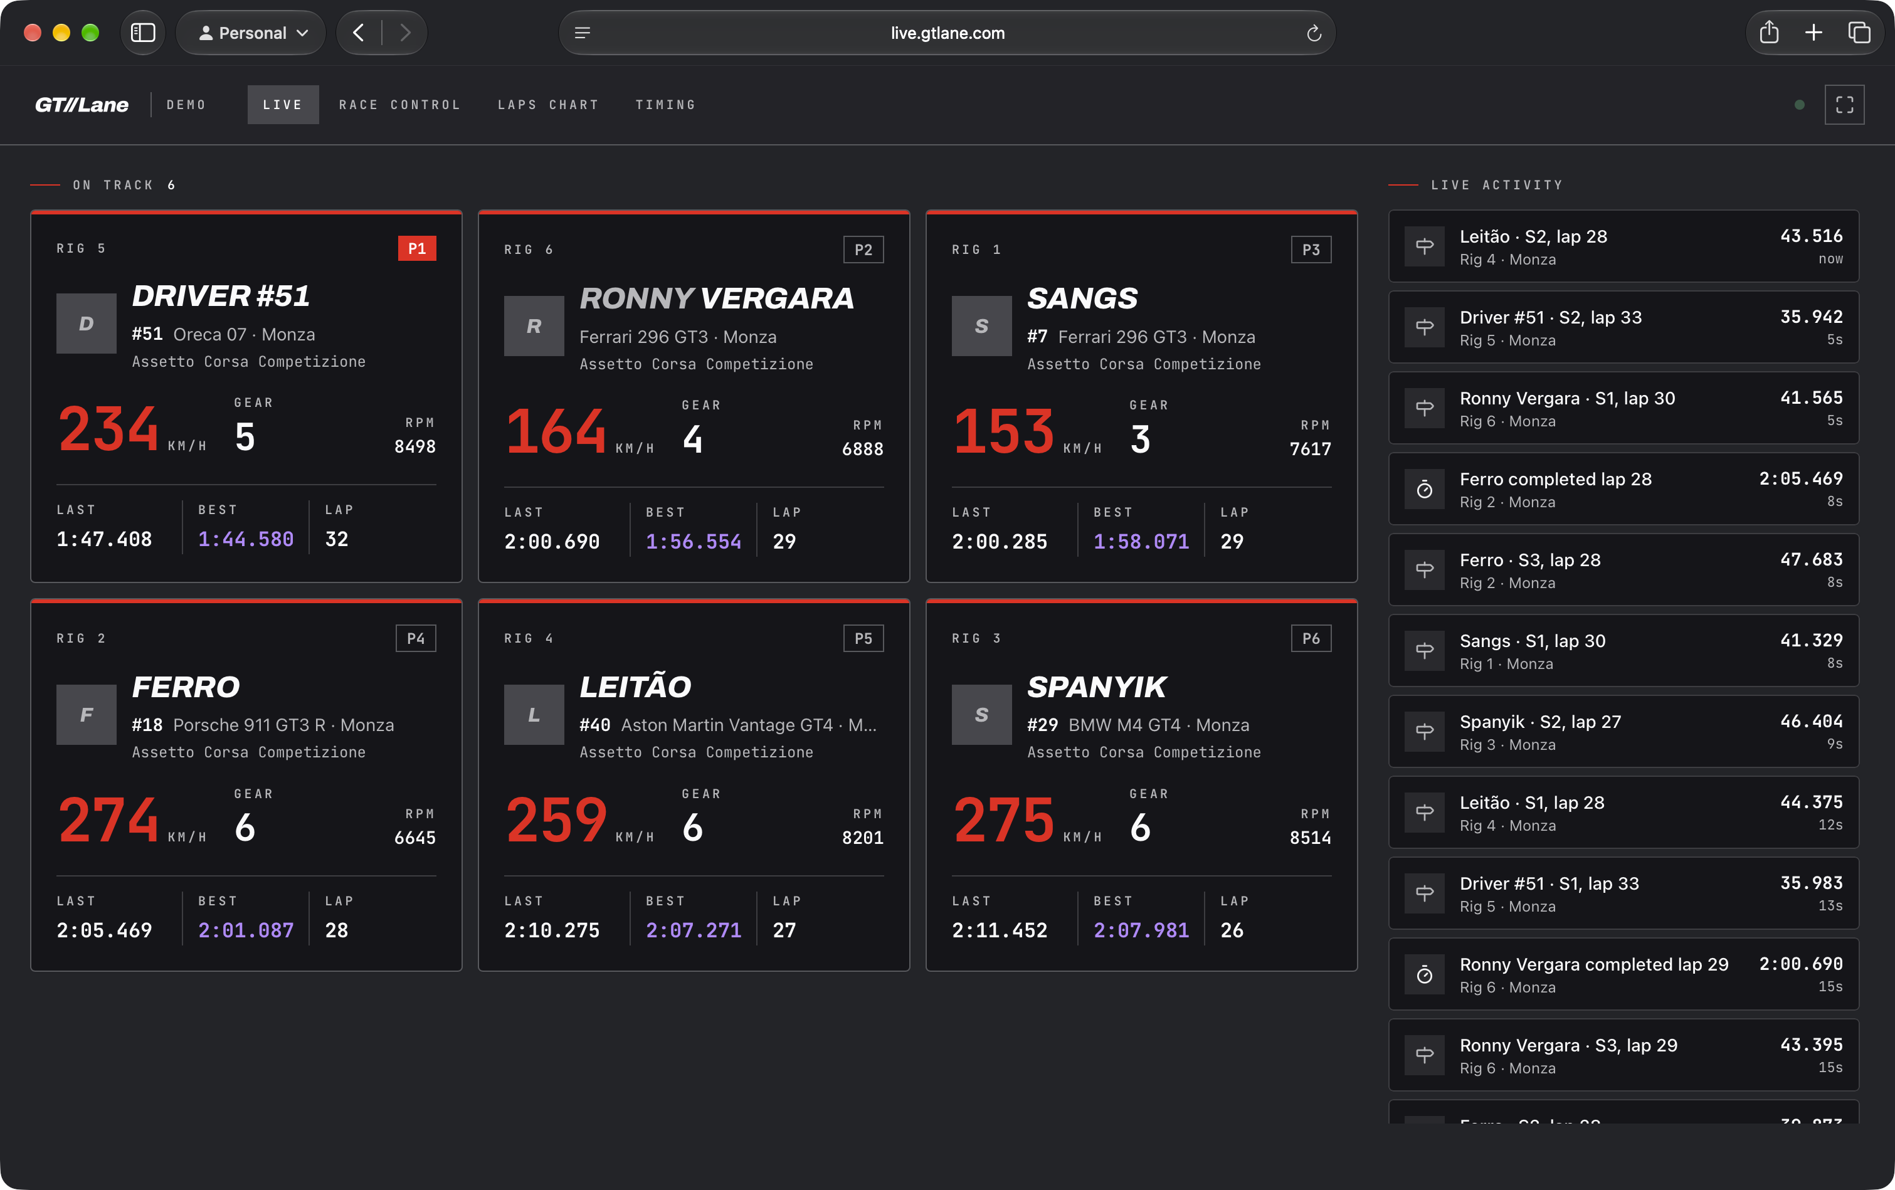Select the P6 badge on Spanyik's card
This screenshot has width=1895, height=1190.
(x=1311, y=638)
